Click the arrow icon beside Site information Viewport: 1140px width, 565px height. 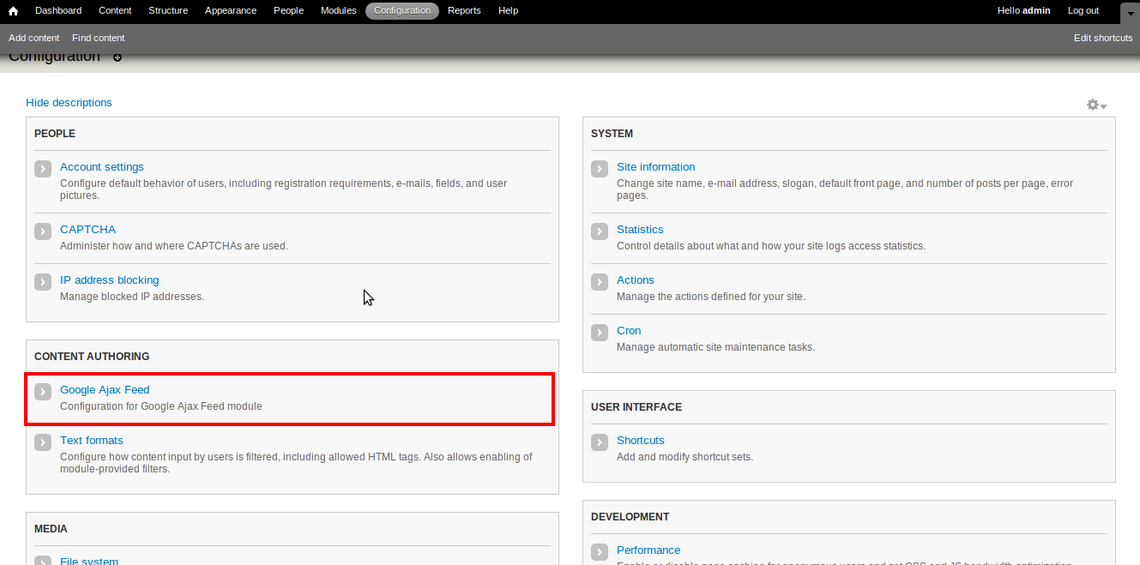pos(600,169)
